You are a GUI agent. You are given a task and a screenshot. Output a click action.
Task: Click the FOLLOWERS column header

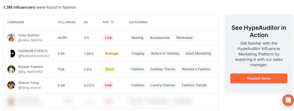66,22
